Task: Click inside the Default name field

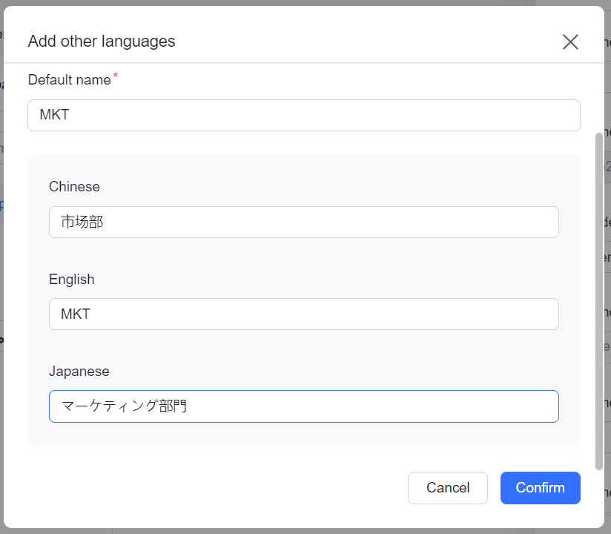Action: (304, 115)
